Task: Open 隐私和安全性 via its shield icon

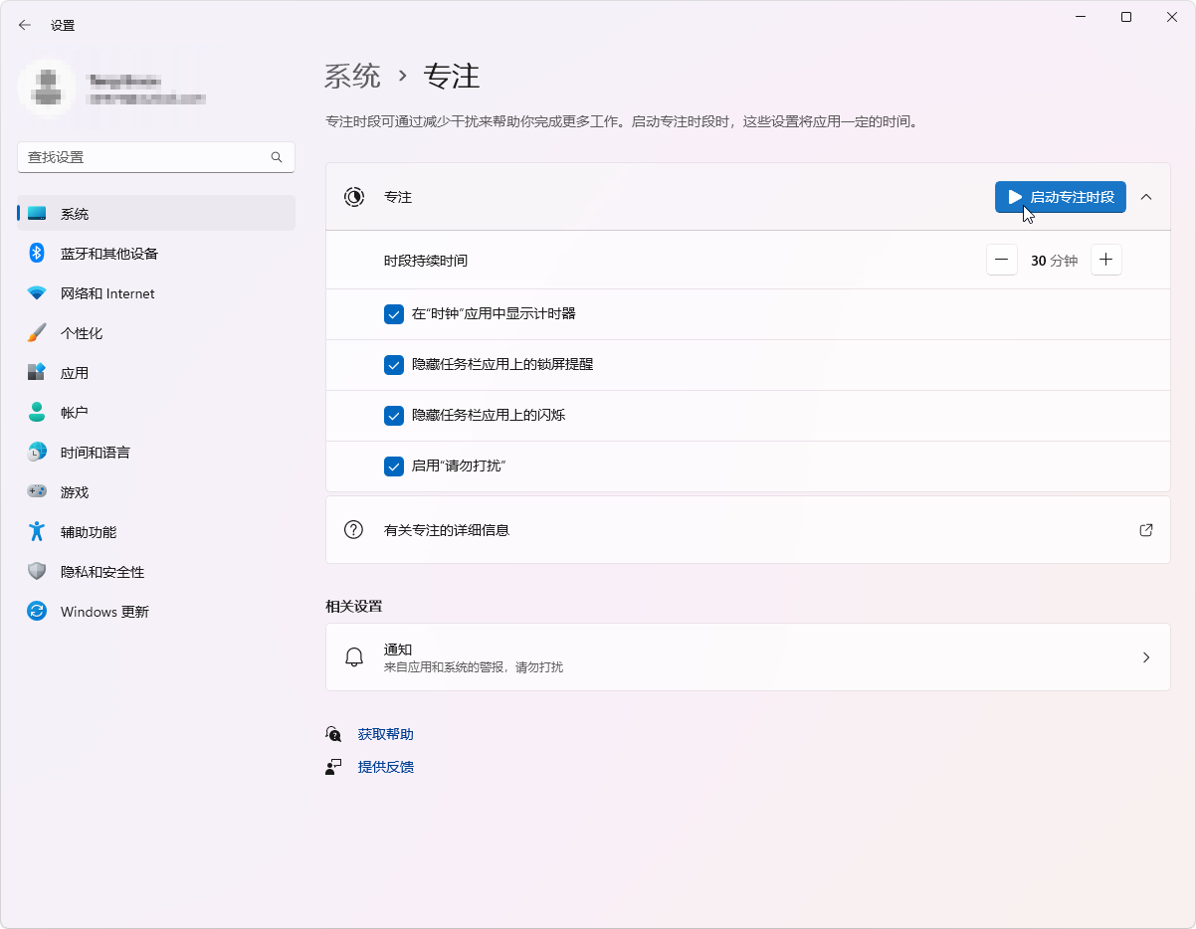Action: point(37,571)
